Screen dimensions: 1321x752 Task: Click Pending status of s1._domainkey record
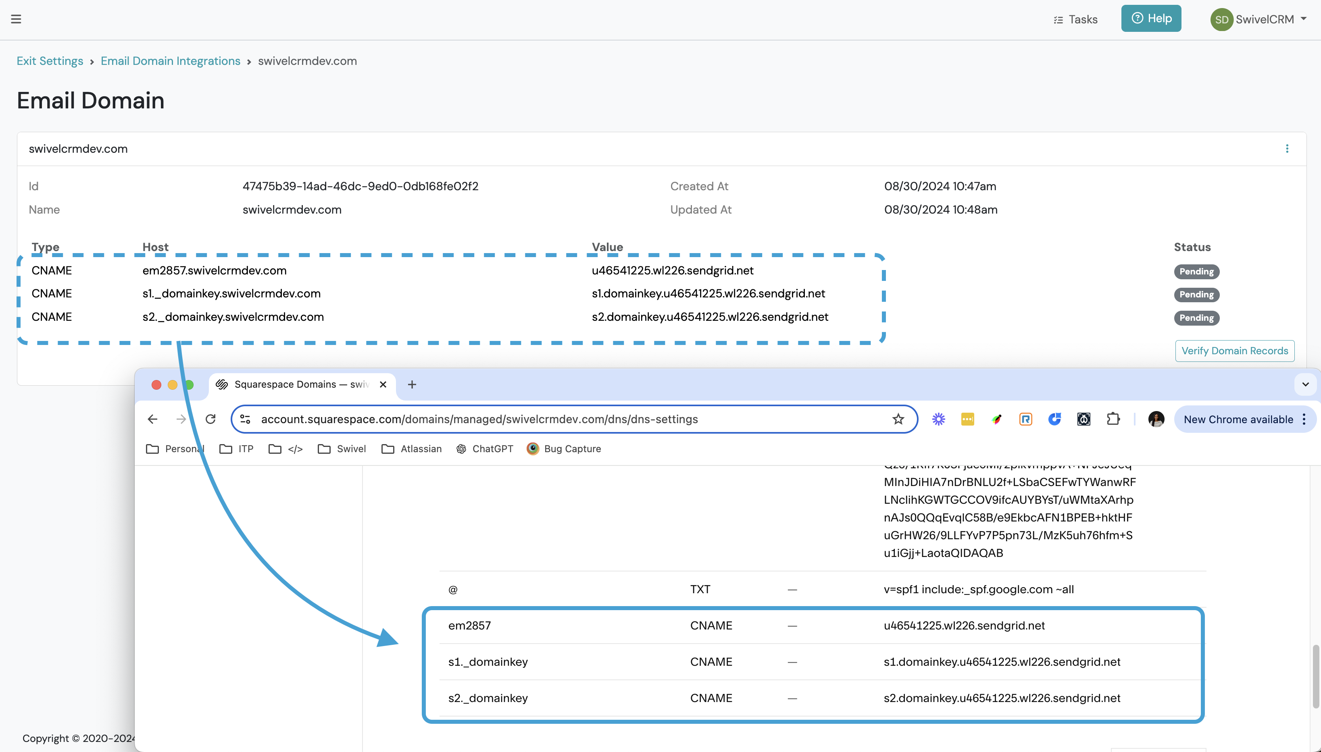(1196, 295)
